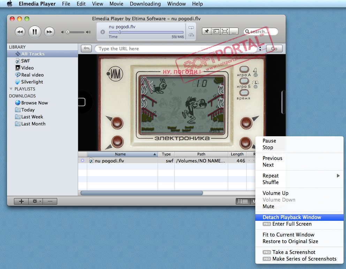Choose Pause in the context menu
This screenshot has width=346, height=269.
[x=300, y=141]
